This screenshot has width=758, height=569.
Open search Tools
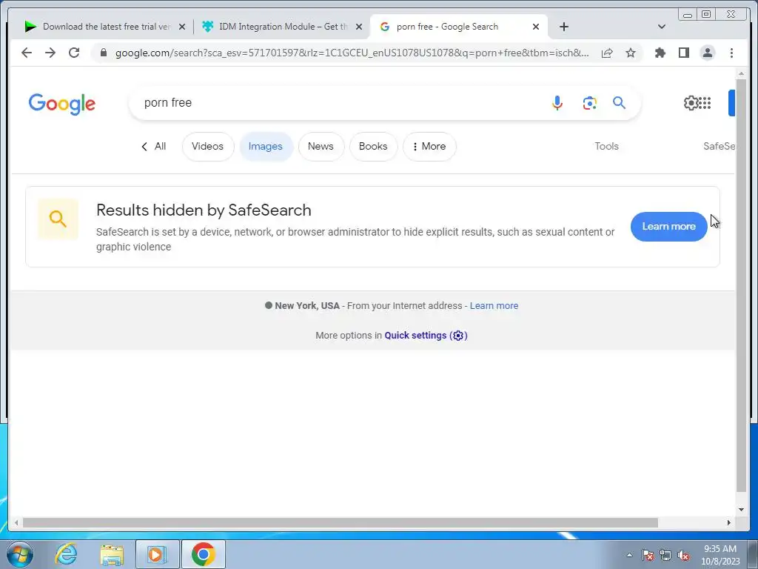pyautogui.click(x=606, y=146)
